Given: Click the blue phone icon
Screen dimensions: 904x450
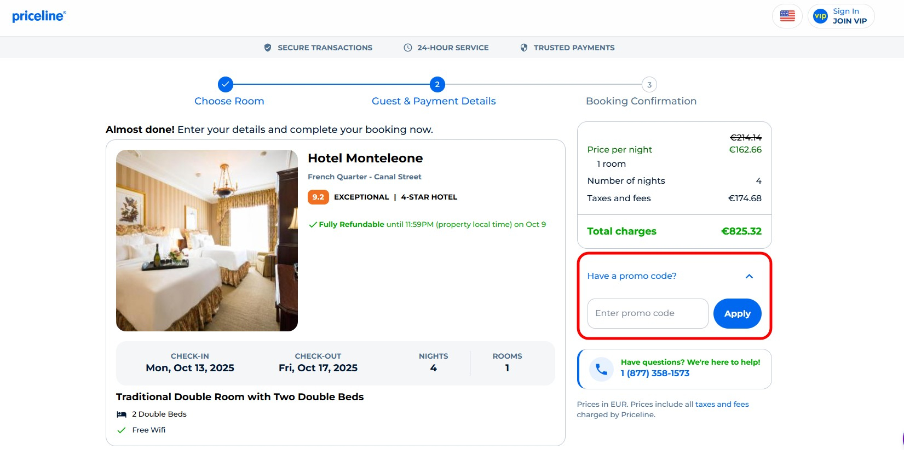Looking at the screenshot, I should [601, 369].
